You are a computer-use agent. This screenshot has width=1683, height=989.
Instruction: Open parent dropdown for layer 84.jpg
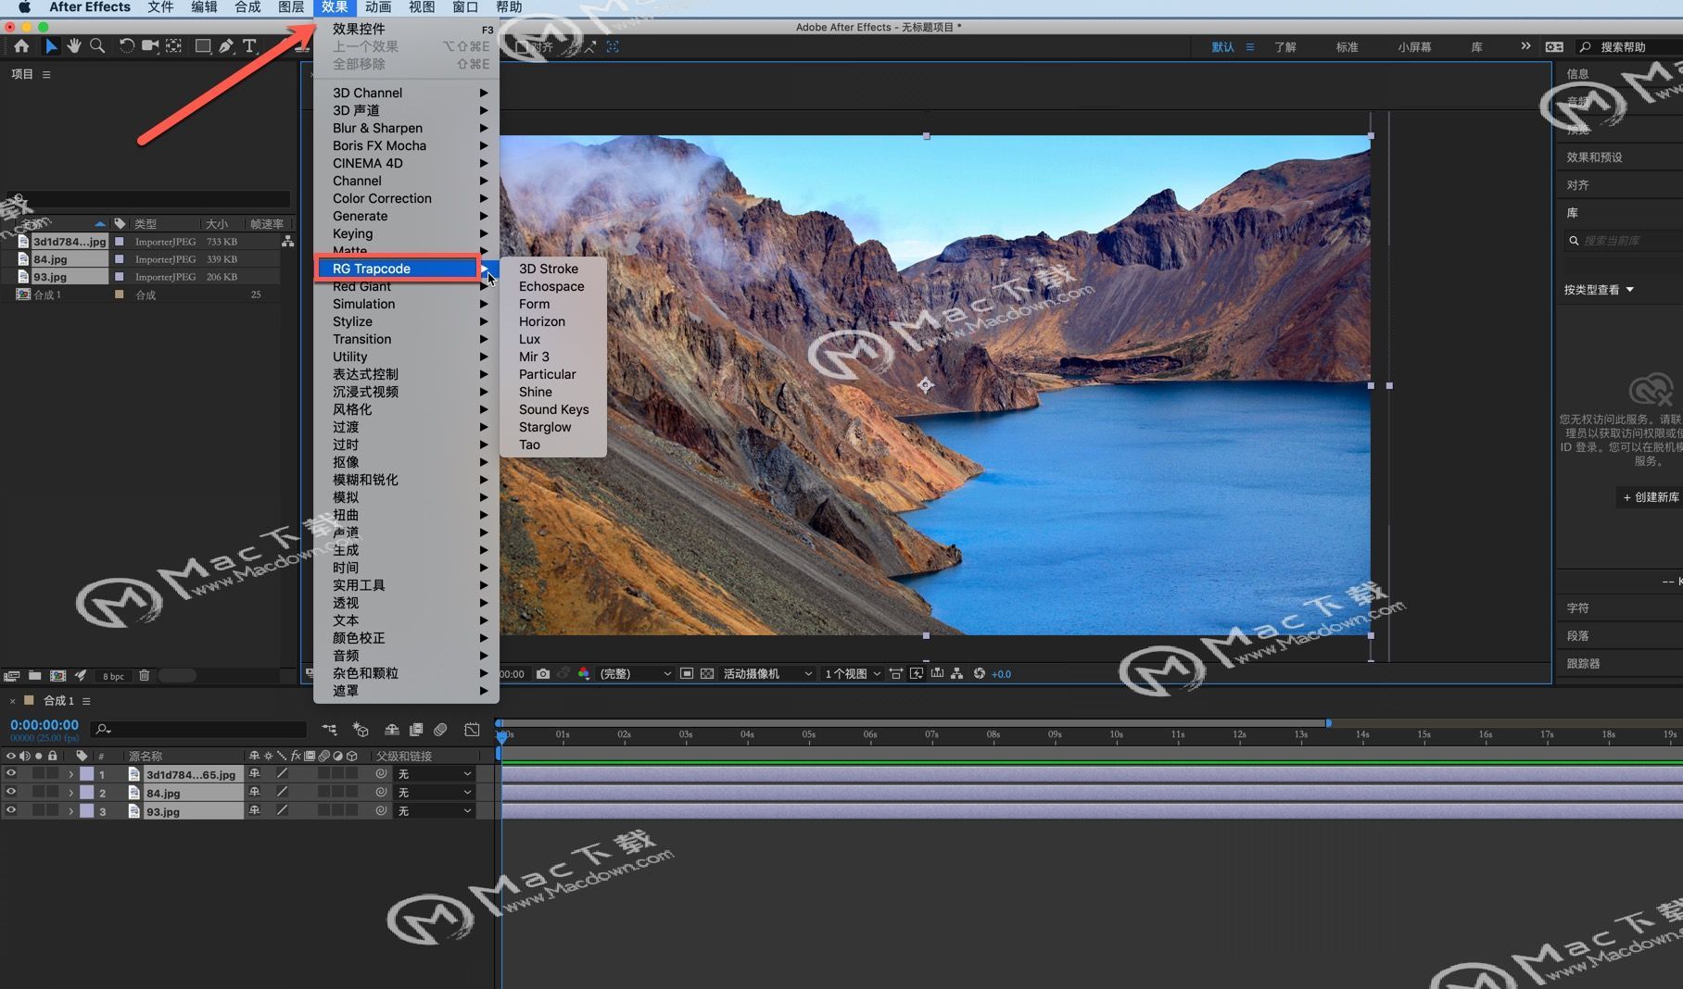[435, 793]
